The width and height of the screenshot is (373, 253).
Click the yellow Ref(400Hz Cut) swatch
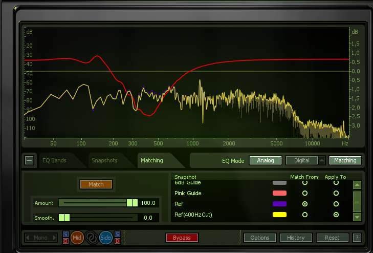tap(279, 215)
